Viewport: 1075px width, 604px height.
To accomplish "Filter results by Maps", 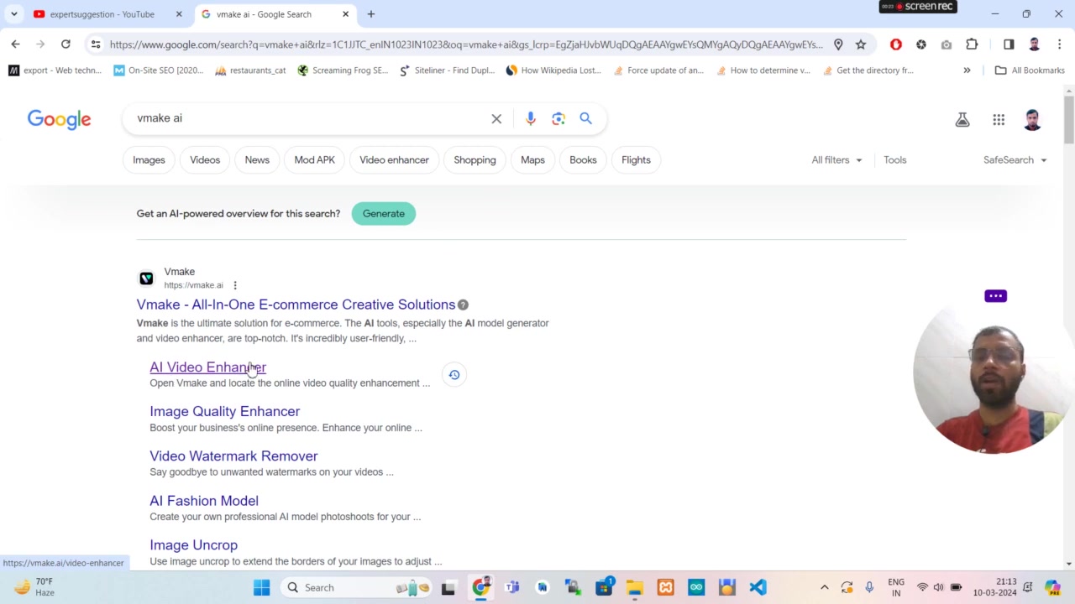I will (x=532, y=160).
